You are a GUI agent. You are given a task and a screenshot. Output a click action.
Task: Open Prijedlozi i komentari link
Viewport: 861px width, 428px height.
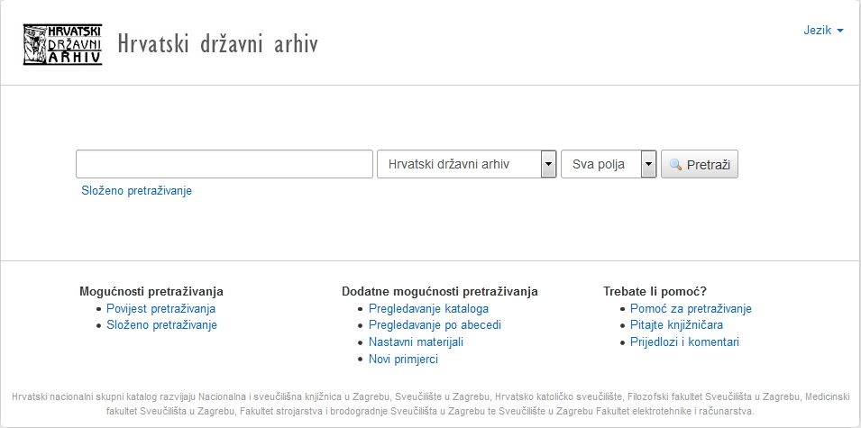[684, 341]
